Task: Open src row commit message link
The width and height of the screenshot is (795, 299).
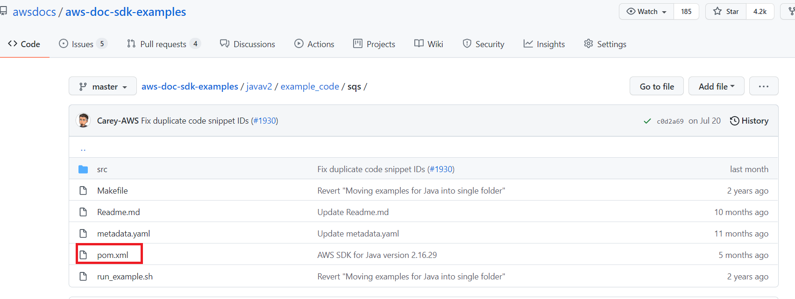Action: tap(371, 169)
